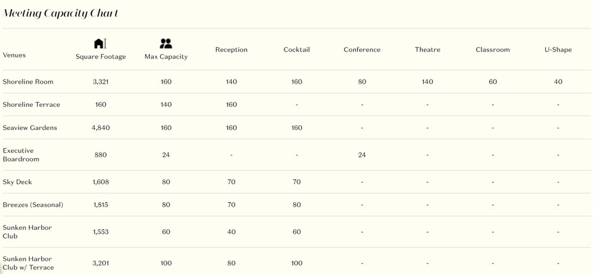Viewport: 593px width, 274px height.
Task: Click the Theatre column header
Action: click(x=427, y=49)
